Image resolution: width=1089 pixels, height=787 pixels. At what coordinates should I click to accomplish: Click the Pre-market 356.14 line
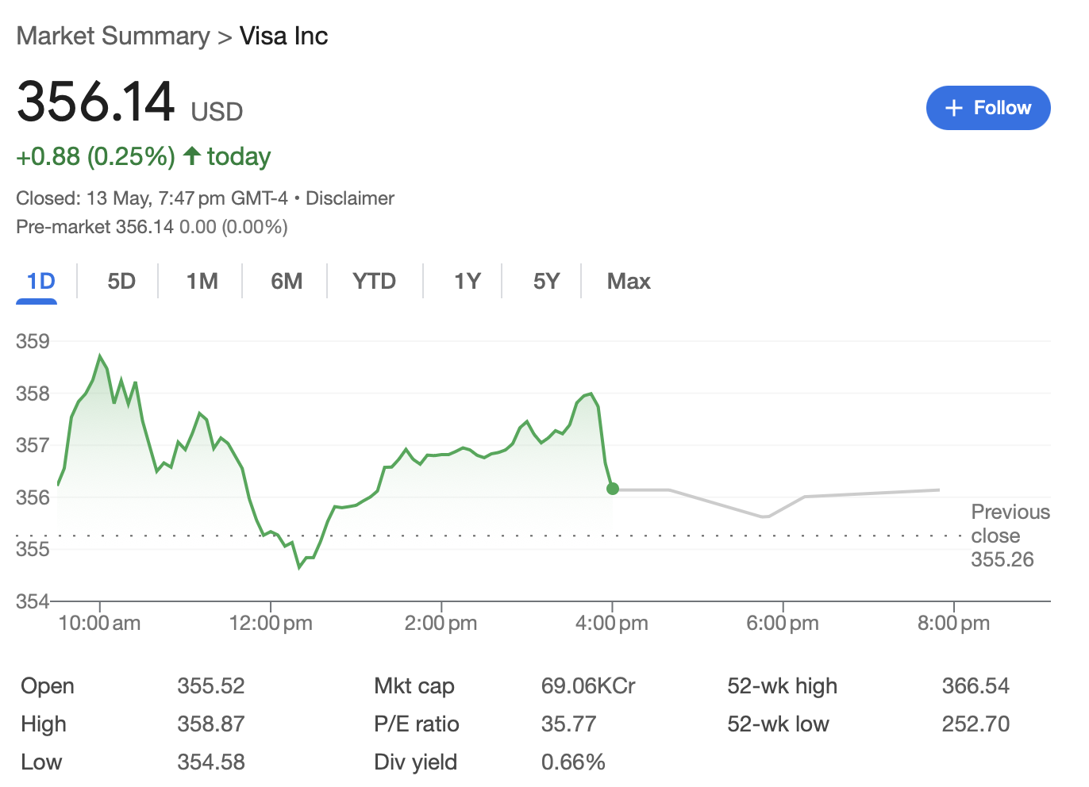152,227
